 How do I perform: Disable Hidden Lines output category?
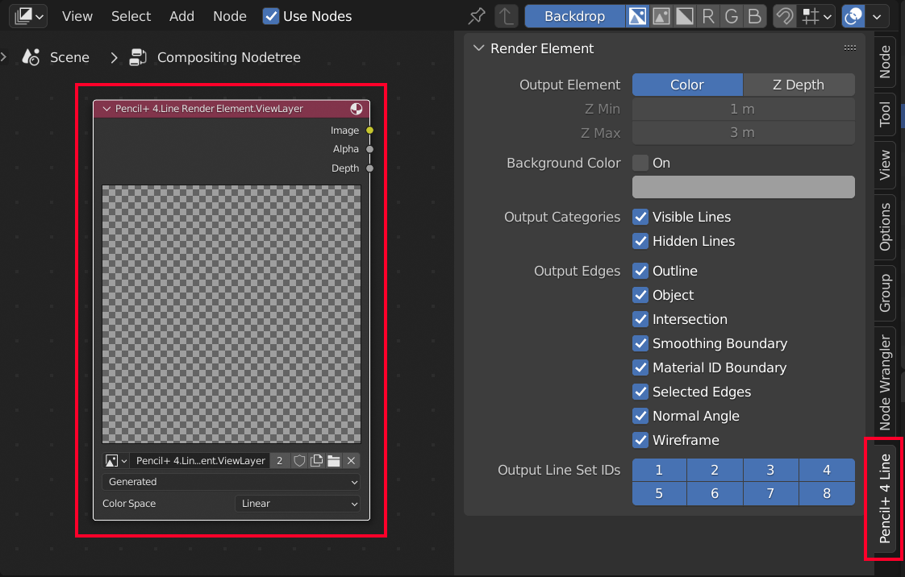click(x=640, y=241)
